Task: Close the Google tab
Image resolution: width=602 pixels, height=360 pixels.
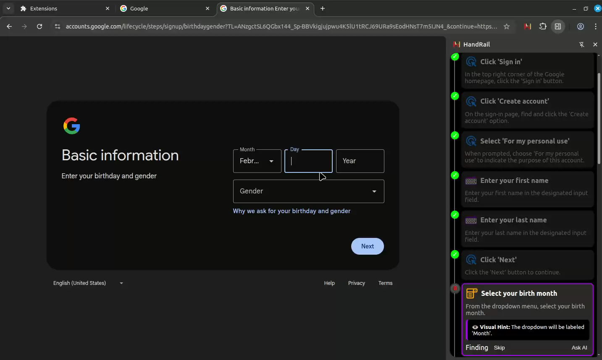Action: coord(208,8)
